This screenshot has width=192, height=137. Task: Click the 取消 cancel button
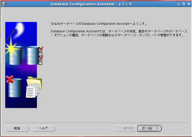pyautogui.click(x=17, y=128)
